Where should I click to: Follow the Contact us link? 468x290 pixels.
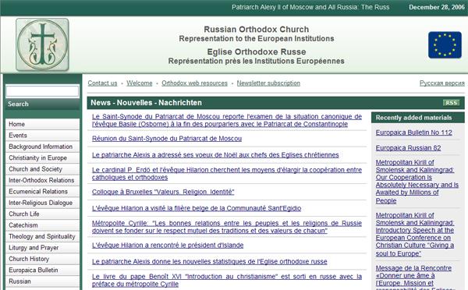point(102,83)
